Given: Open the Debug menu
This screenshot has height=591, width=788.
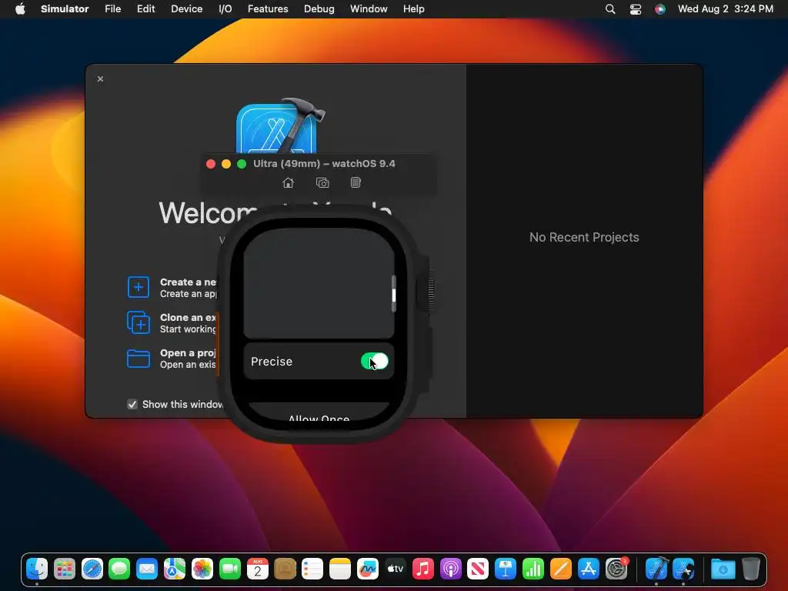Looking at the screenshot, I should (319, 9).
